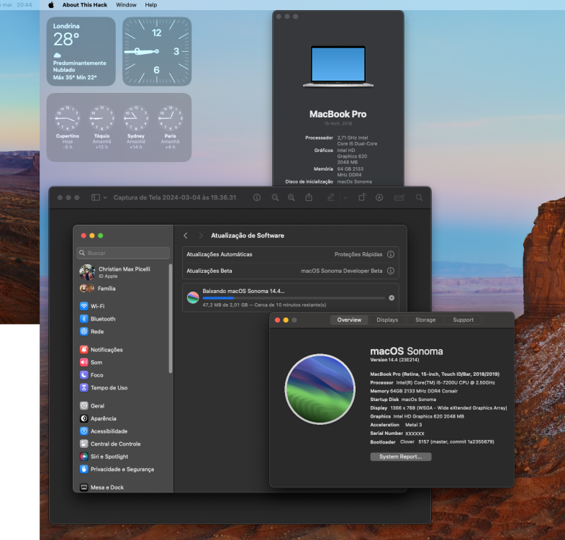Screen dimensions: 565x540
Task: Open the Window menu
Action: (x=126, y=5)
